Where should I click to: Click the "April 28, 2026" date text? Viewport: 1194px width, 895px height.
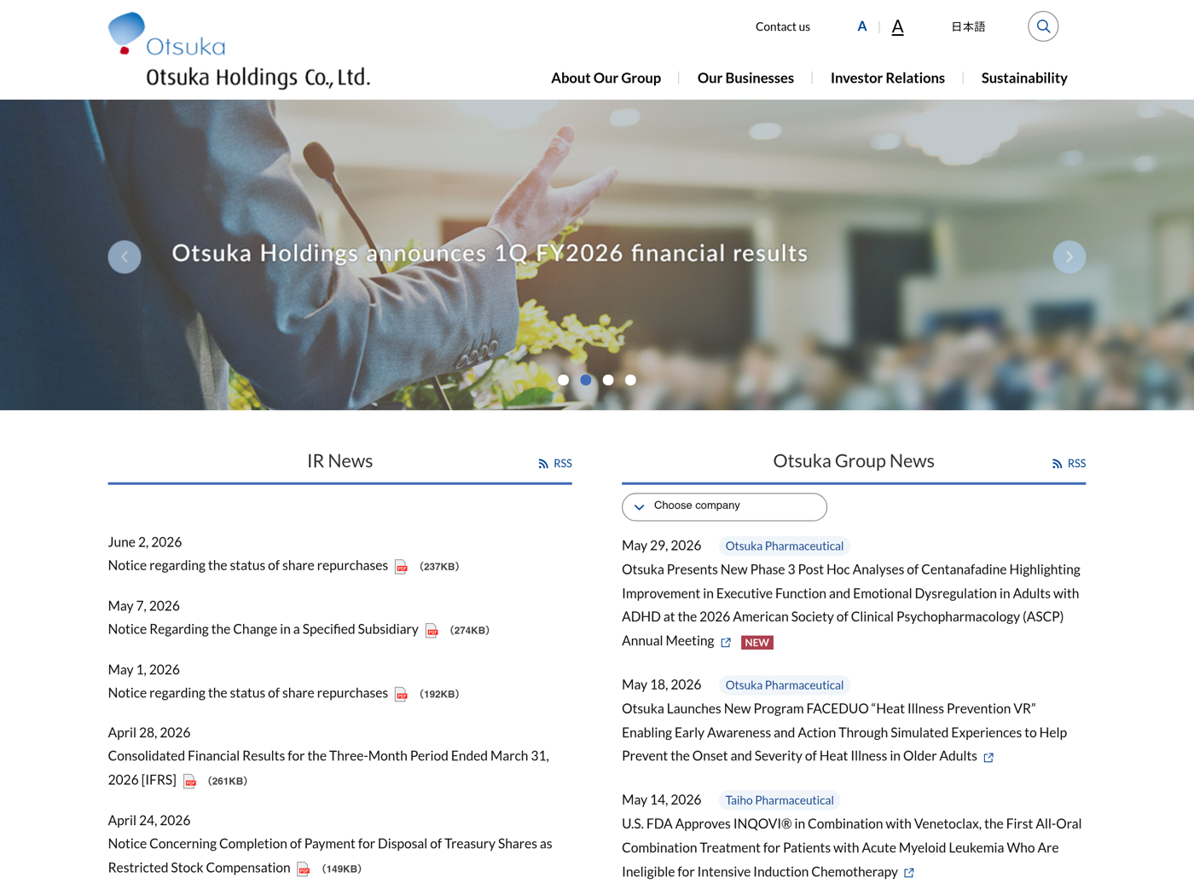[149, 733]
